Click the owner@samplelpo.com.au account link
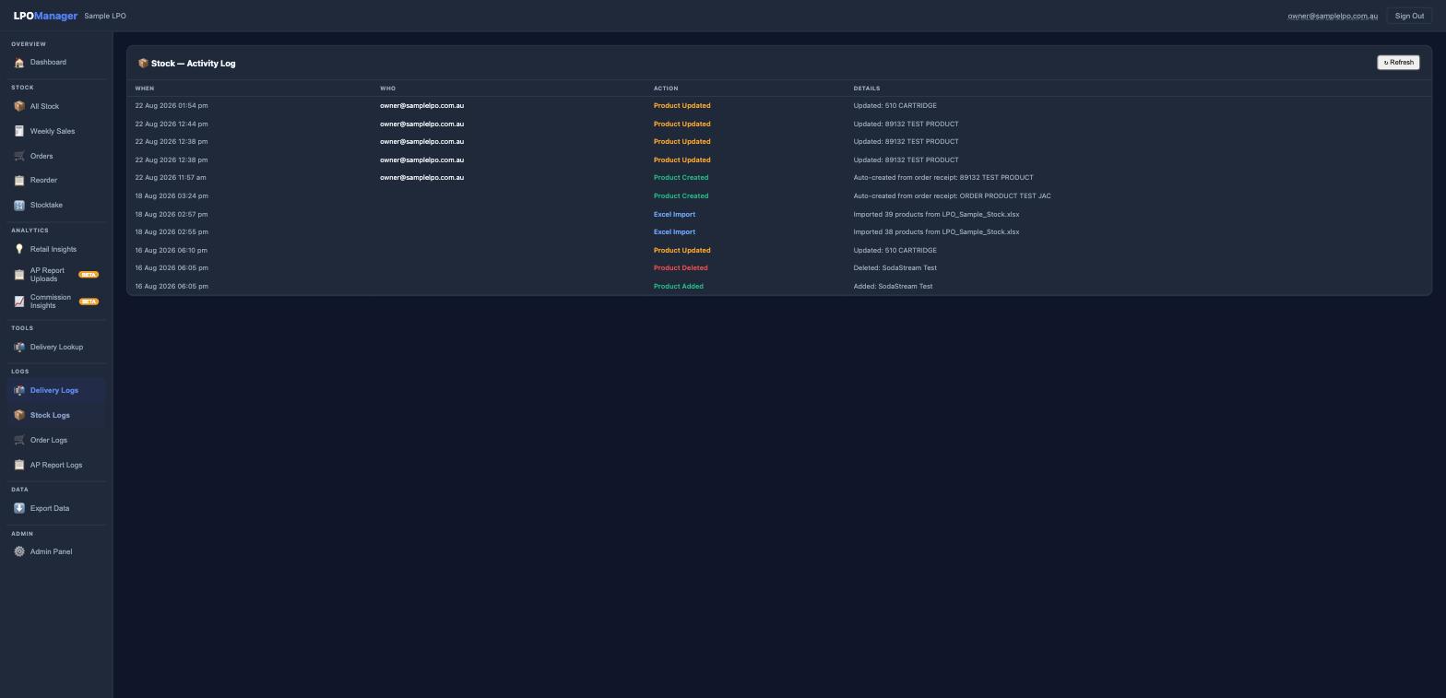This screenshot has width=1446, height=698. (x=1333, y=16)
